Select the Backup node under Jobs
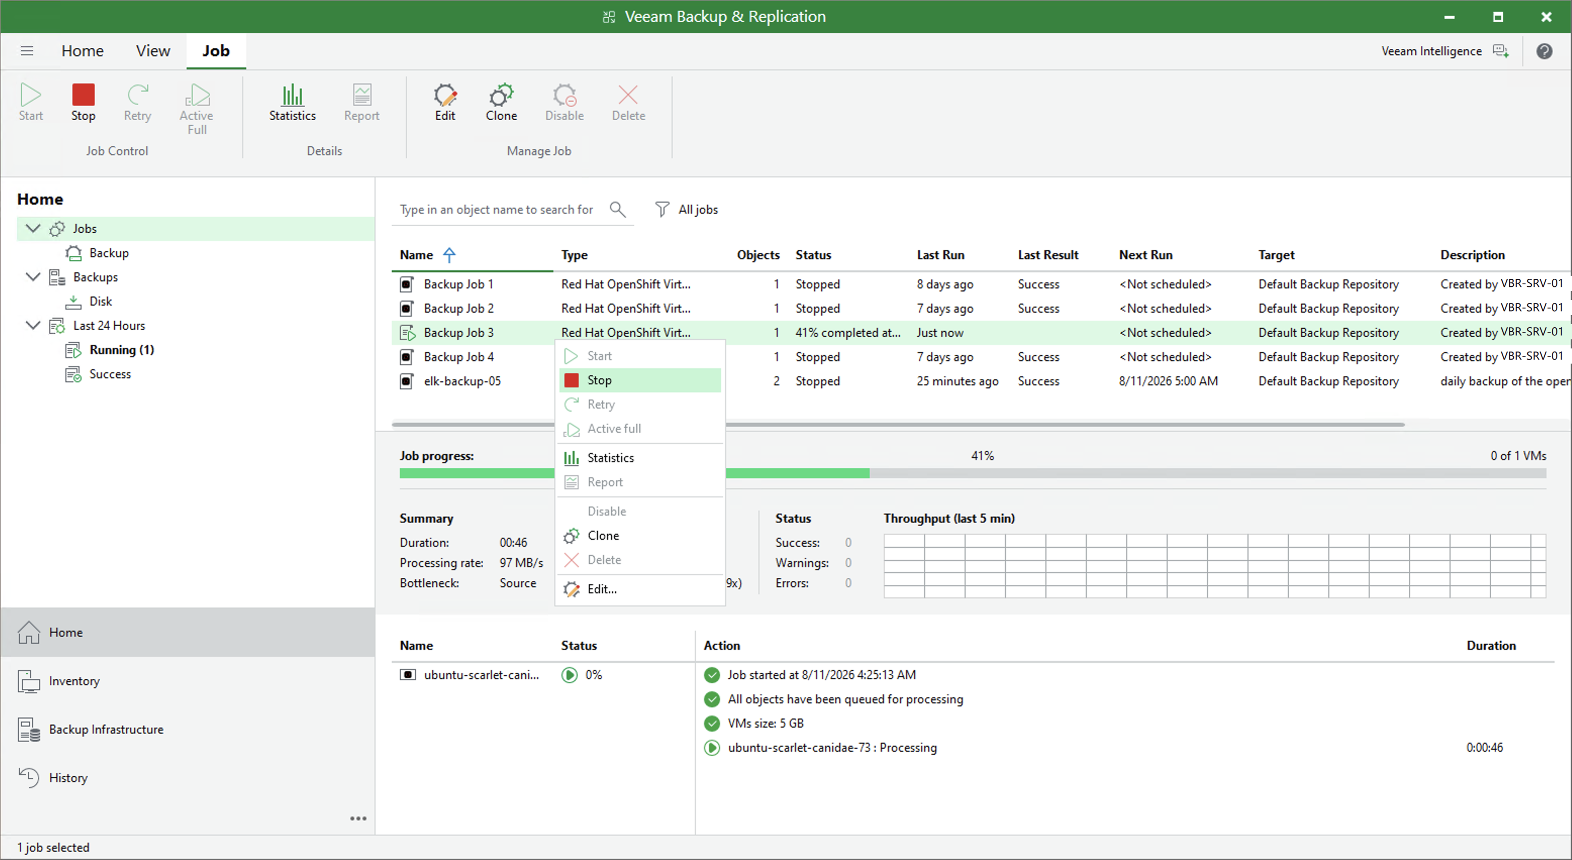Image resolution: width=1572 pixels, height=860 pixels. (x=98, y=252)
